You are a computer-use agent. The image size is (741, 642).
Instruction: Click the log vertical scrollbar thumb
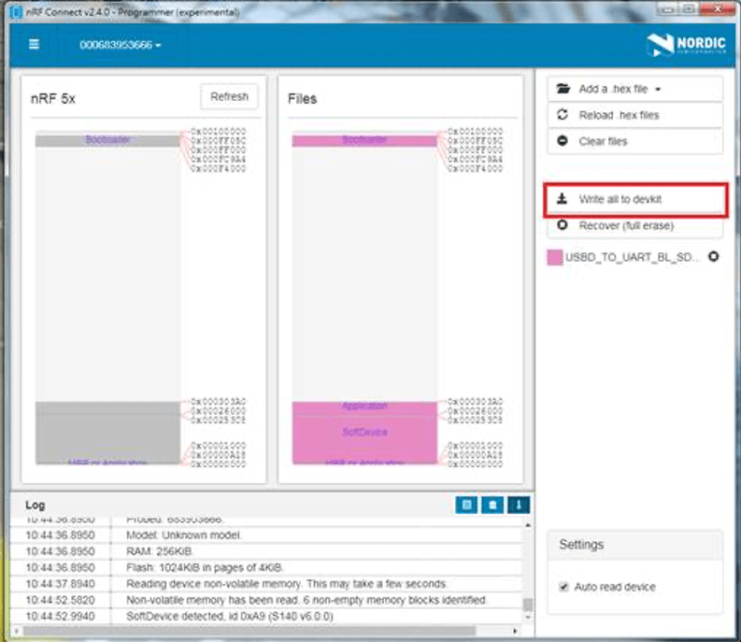pos(528,605)
